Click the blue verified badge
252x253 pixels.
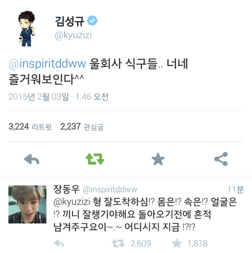coord(92,21)
